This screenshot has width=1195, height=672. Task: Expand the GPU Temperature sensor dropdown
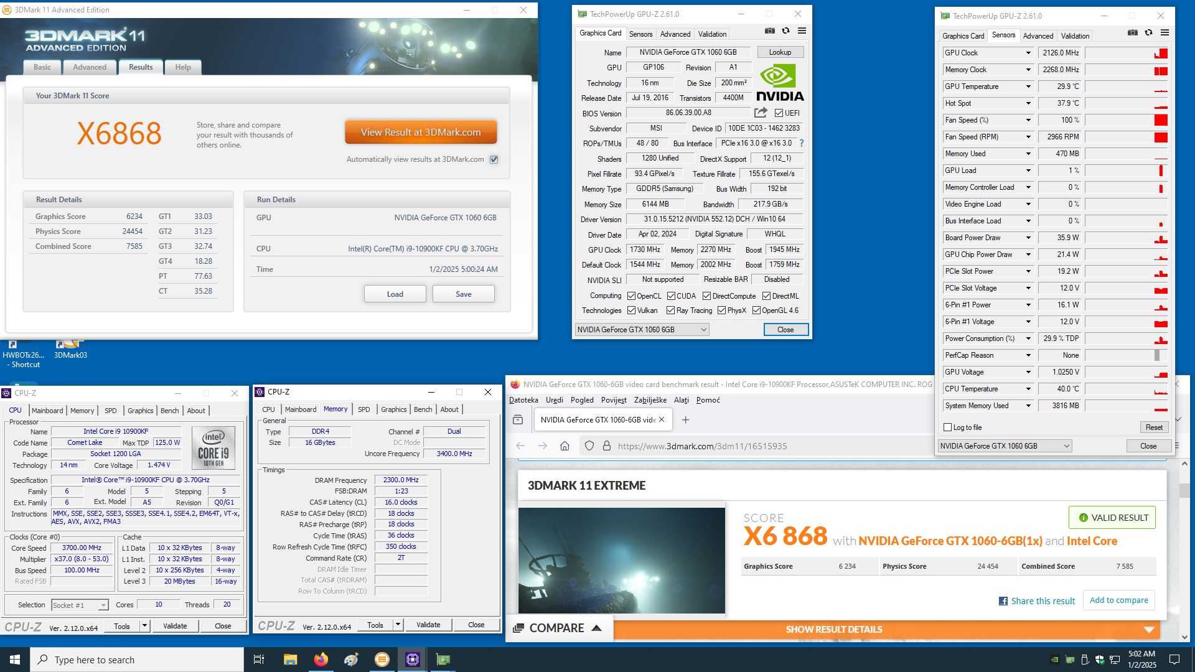point(1028,86)
